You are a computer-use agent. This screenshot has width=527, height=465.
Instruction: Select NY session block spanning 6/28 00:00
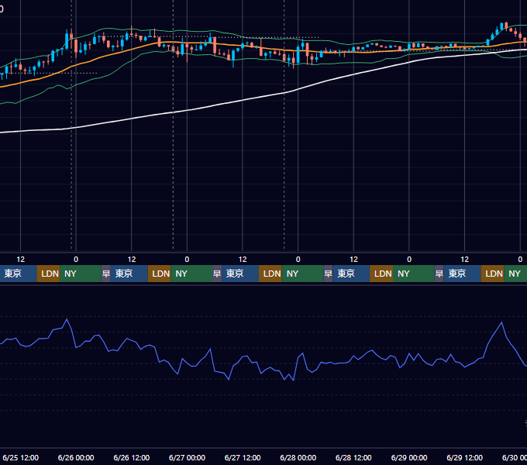(x=302, y=274)
